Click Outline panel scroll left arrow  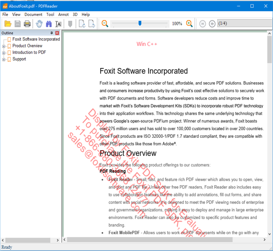tap(3, 240)
